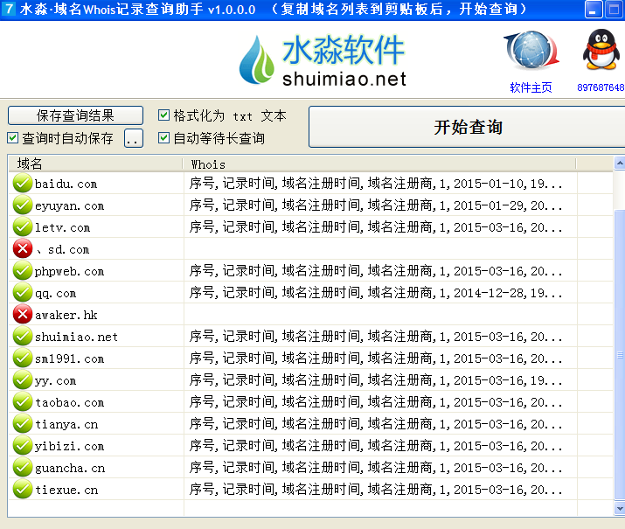Minimize the window from title bar

tap(594, 9)
